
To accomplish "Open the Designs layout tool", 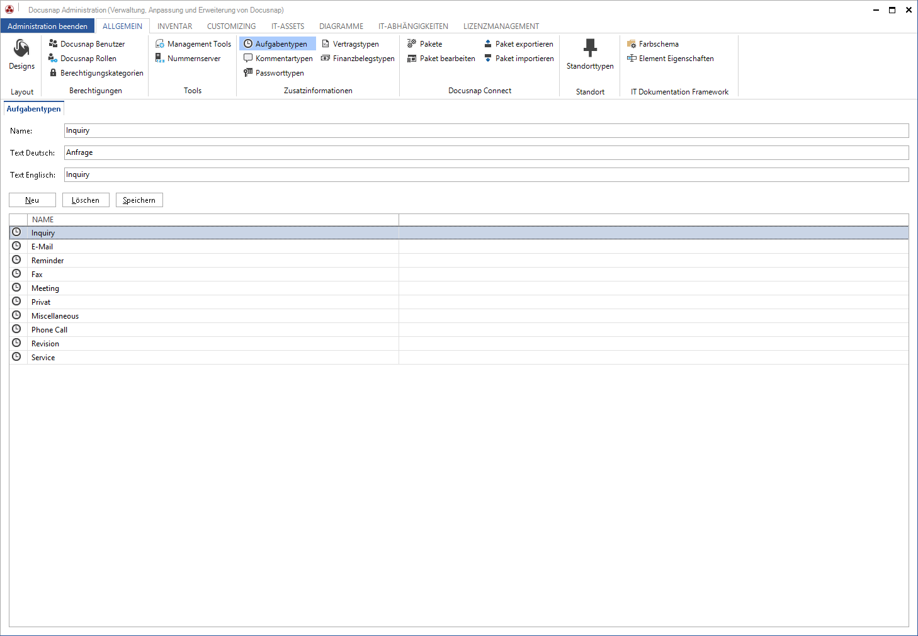I will pos(22,55).
